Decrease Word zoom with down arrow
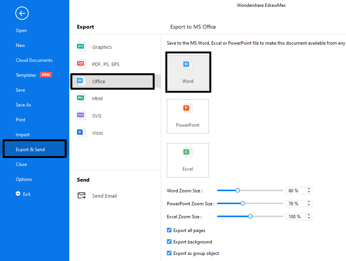Image resolution: width=346 pixels, height=261 pixels. (309, 192)
